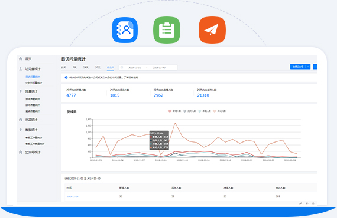Screen dimensions: 337x218
Task: Click the green clipboard list app icon
Action: (x=167, y=30)
